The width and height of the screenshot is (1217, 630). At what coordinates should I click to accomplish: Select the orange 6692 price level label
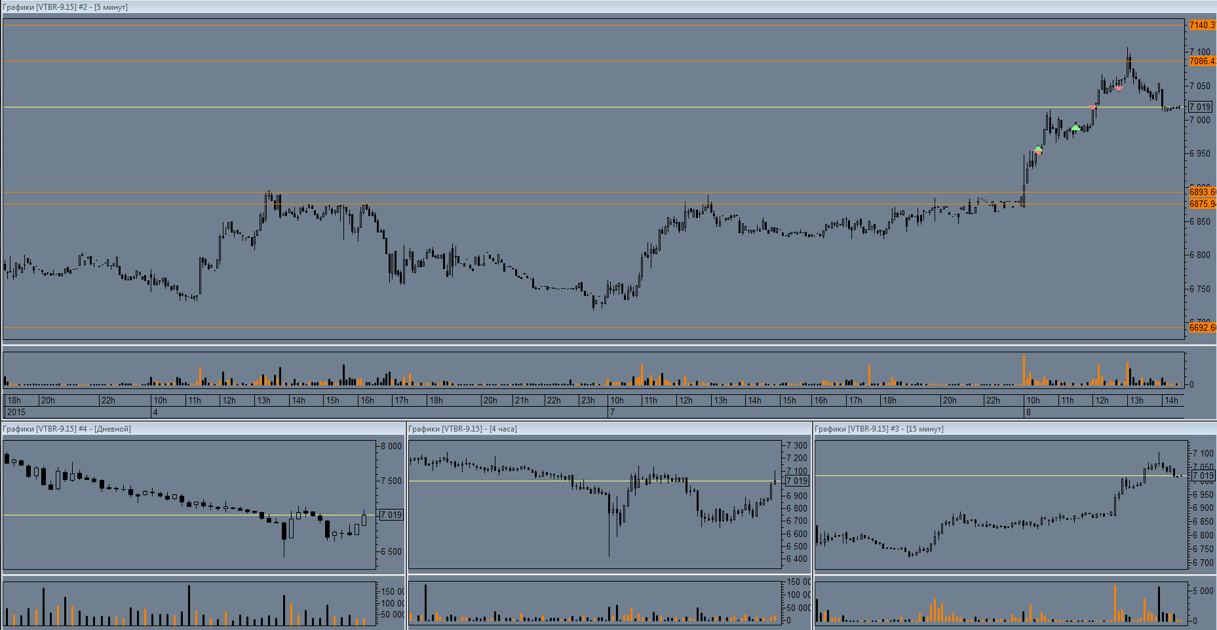(x=1202, y=327)
